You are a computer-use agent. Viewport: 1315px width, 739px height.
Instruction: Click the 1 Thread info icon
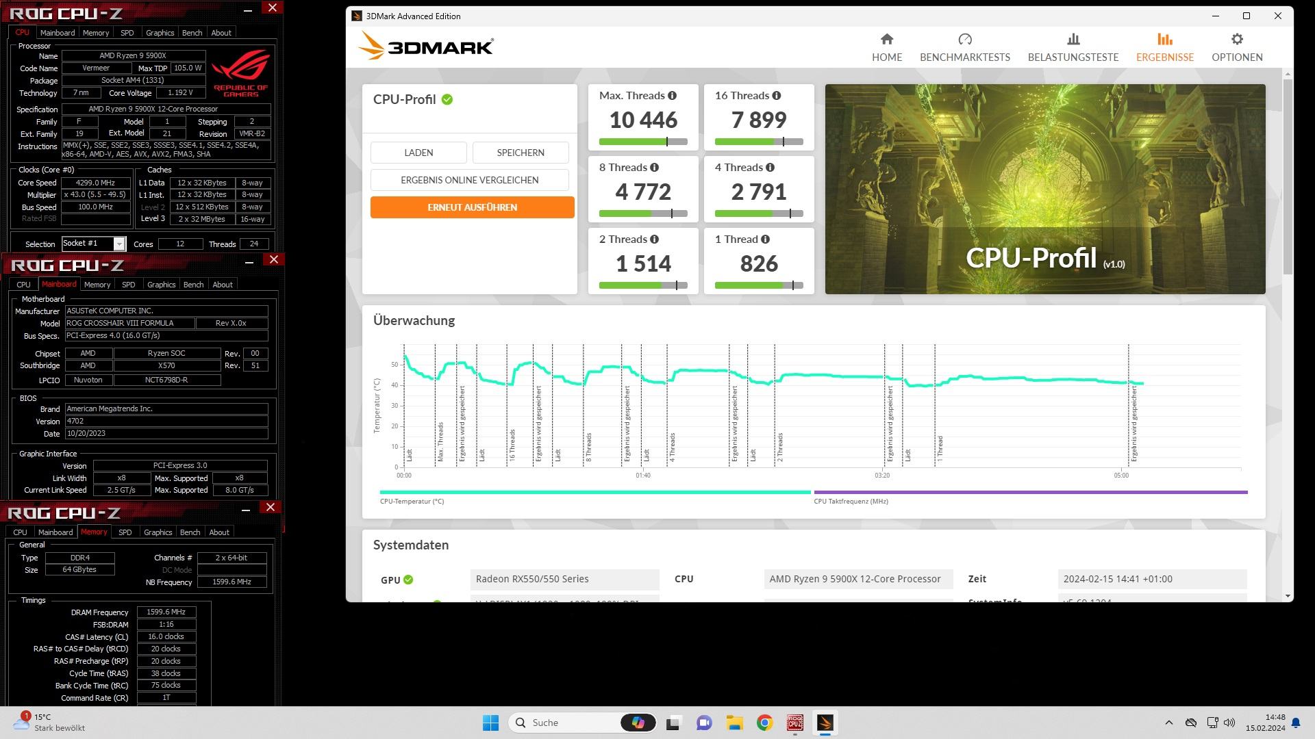coord(765,239)
